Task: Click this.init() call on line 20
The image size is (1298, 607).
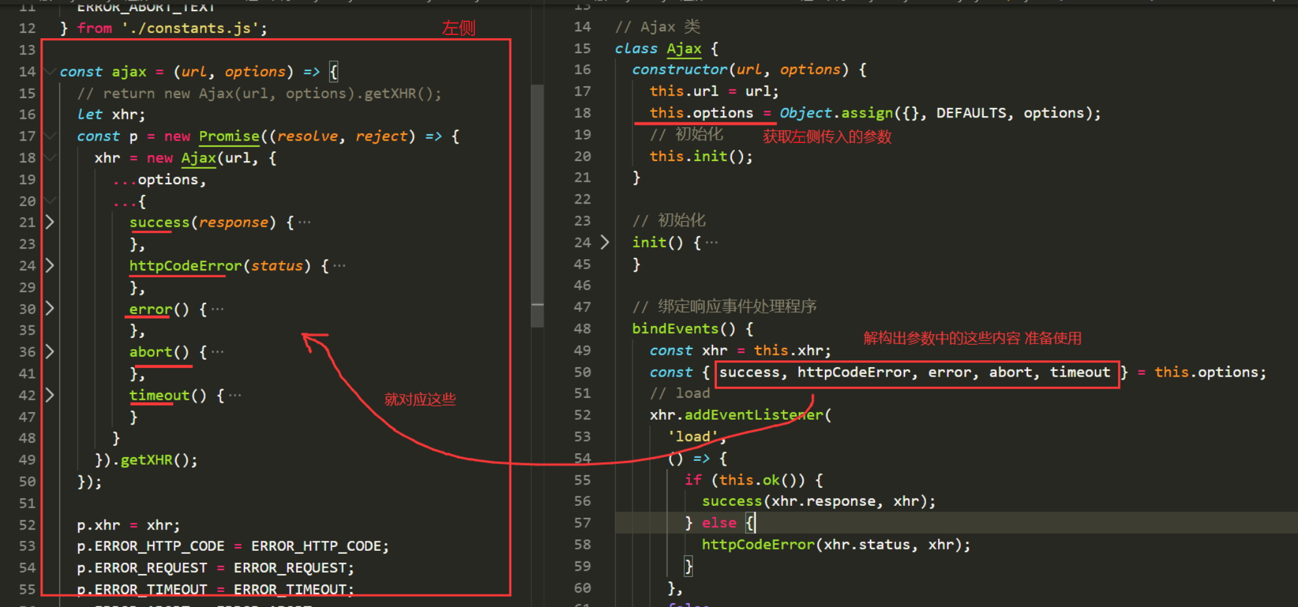Action: (701, 156)
